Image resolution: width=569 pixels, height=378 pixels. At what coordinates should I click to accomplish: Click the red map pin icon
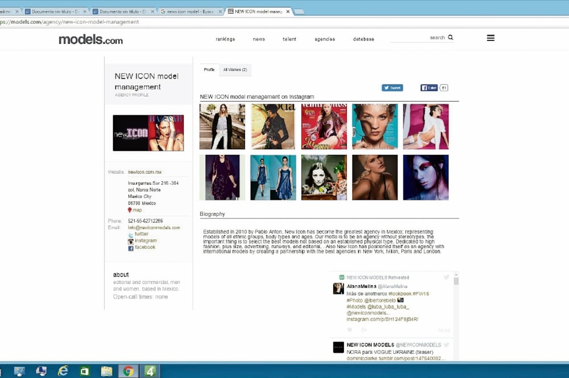pyautogui.click(x=130, y=210)
